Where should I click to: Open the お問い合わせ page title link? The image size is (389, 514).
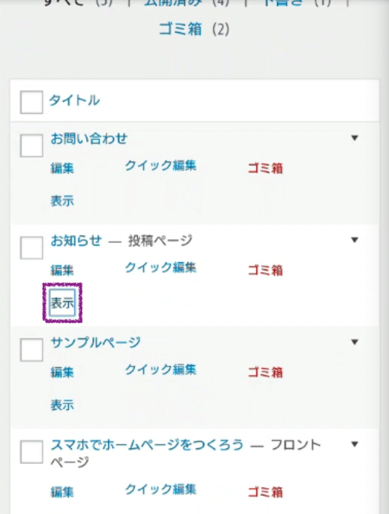89,138
